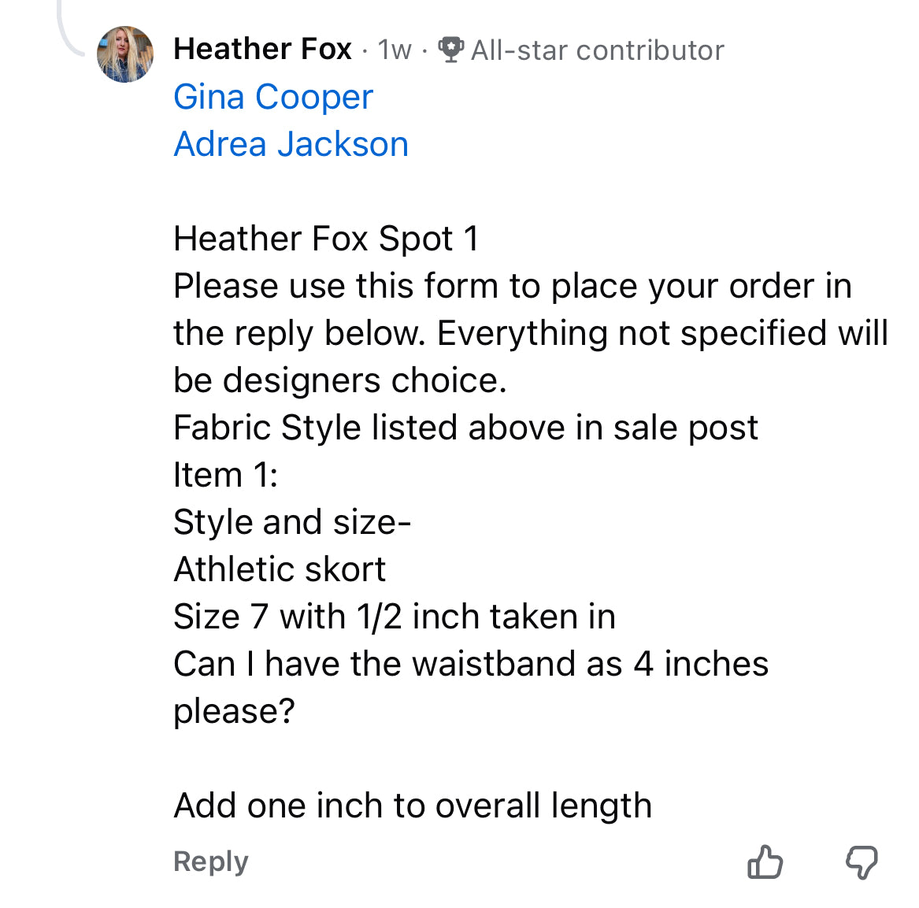Click the "Size 7 with 1/2 inch" line

(x=394, y=617)
